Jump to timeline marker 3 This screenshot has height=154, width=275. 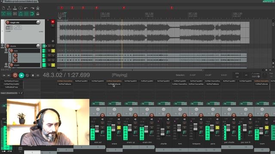tap(83, 8)
